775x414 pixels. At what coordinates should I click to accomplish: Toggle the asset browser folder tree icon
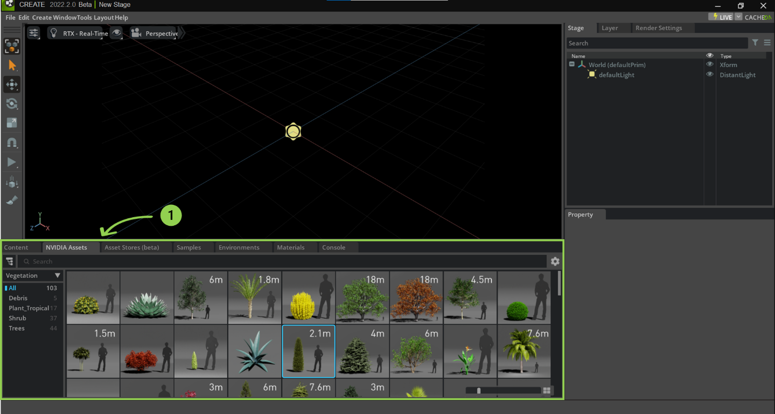click(x=10, y=261)
